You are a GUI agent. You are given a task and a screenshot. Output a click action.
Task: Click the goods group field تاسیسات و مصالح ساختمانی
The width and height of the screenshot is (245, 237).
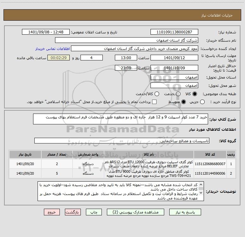pyautogui.click(x=122, y=141)
